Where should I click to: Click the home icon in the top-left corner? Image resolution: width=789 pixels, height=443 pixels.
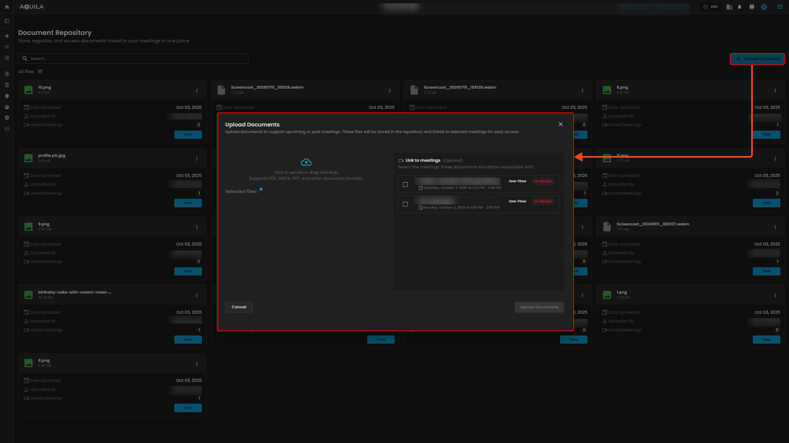pos(7,7)
